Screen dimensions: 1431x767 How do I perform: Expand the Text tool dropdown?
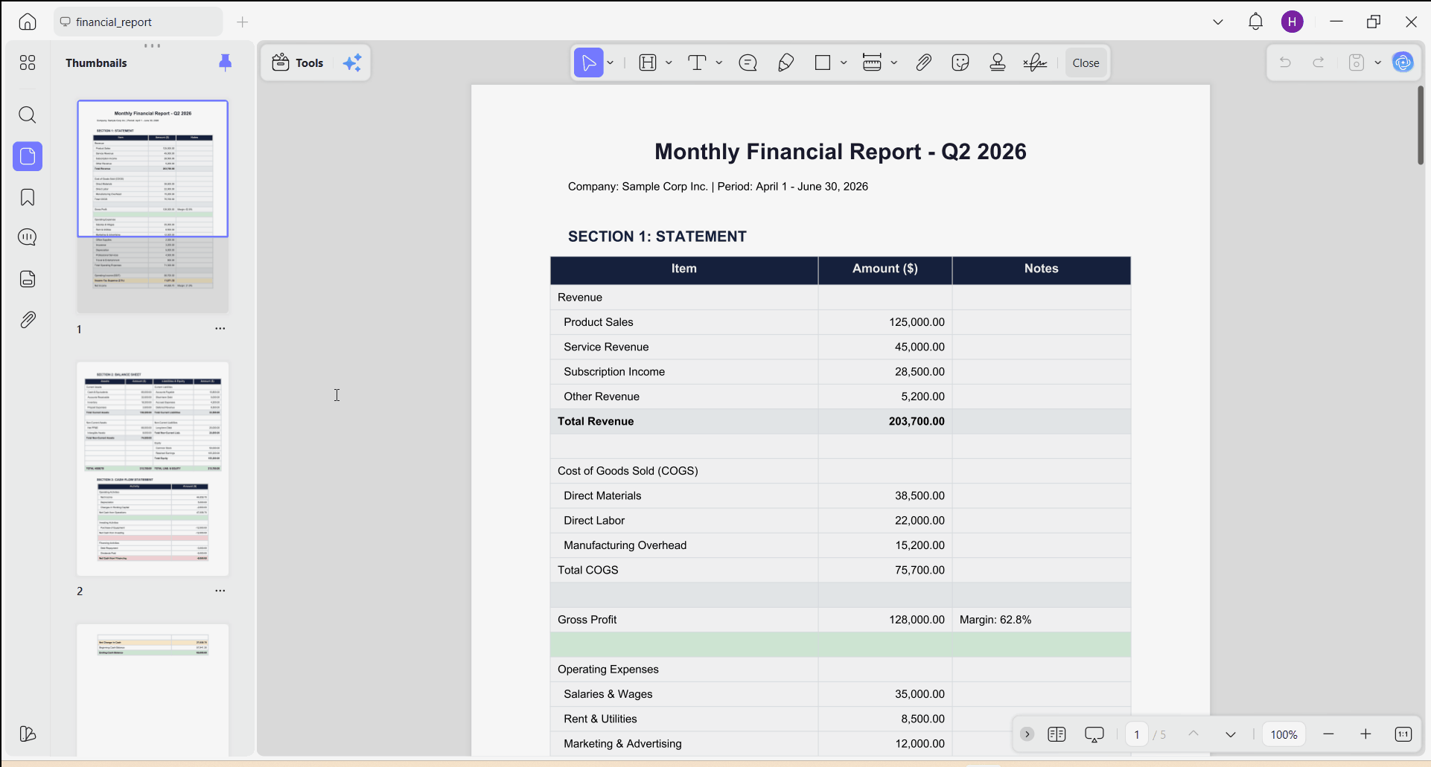(719, 62)
